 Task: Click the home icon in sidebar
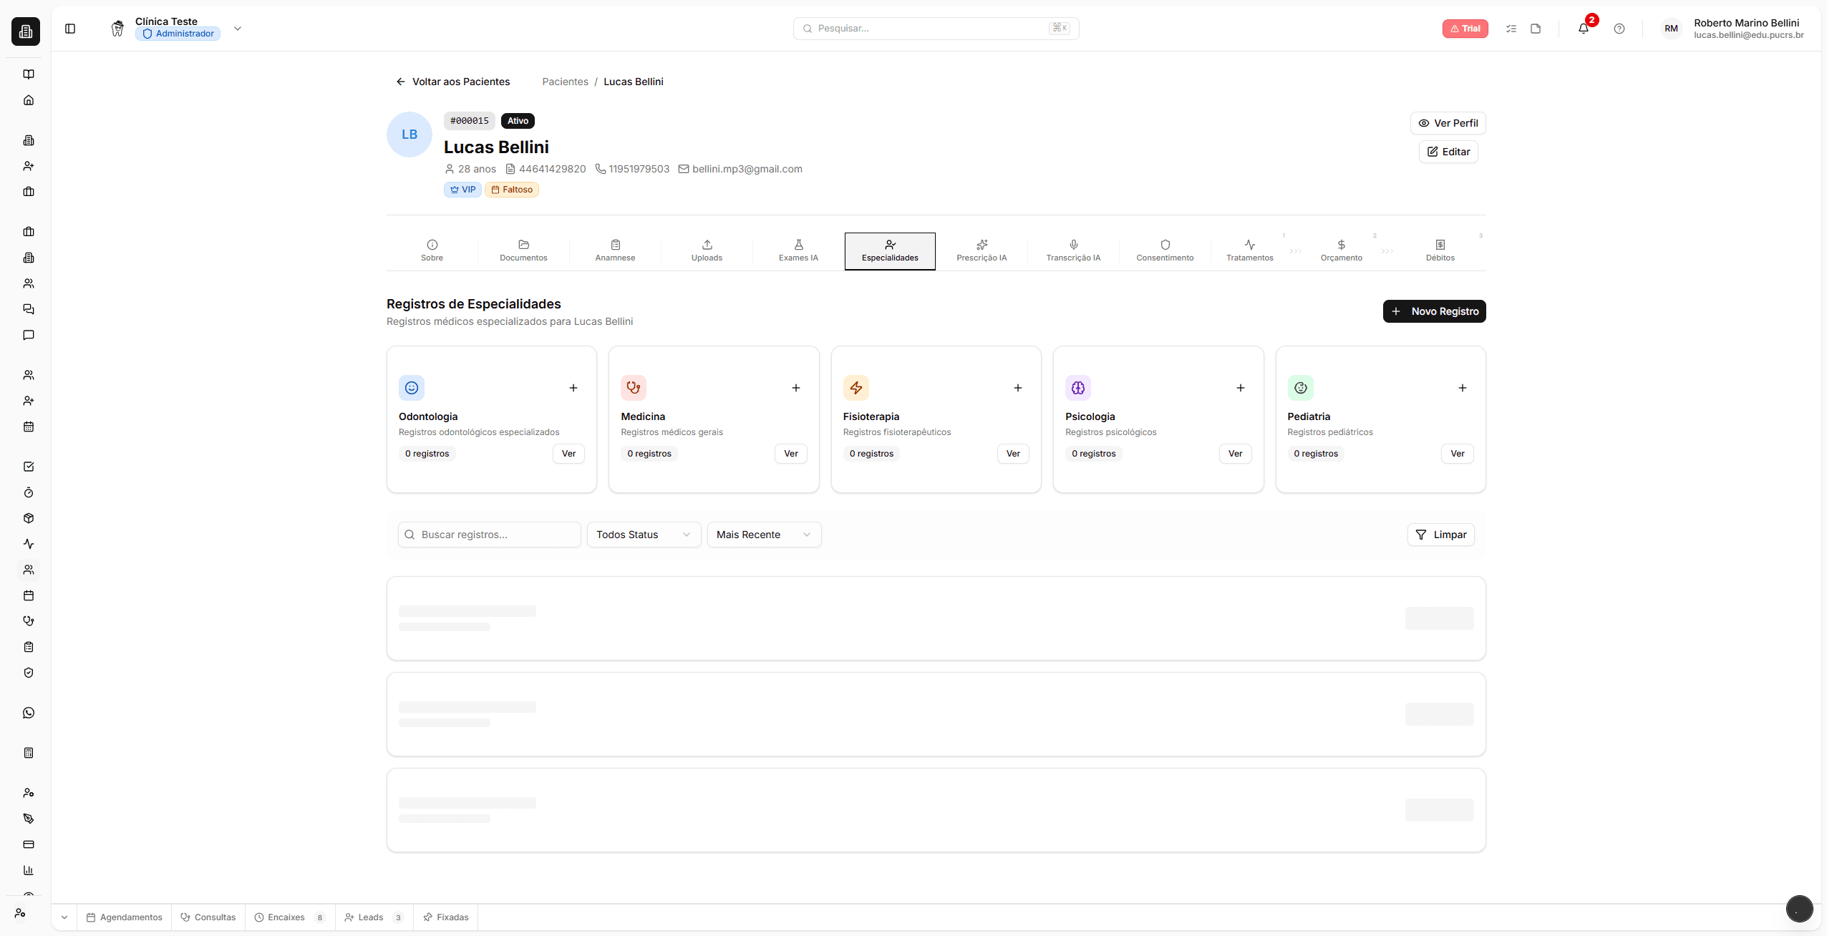click(x=29, y=100)
